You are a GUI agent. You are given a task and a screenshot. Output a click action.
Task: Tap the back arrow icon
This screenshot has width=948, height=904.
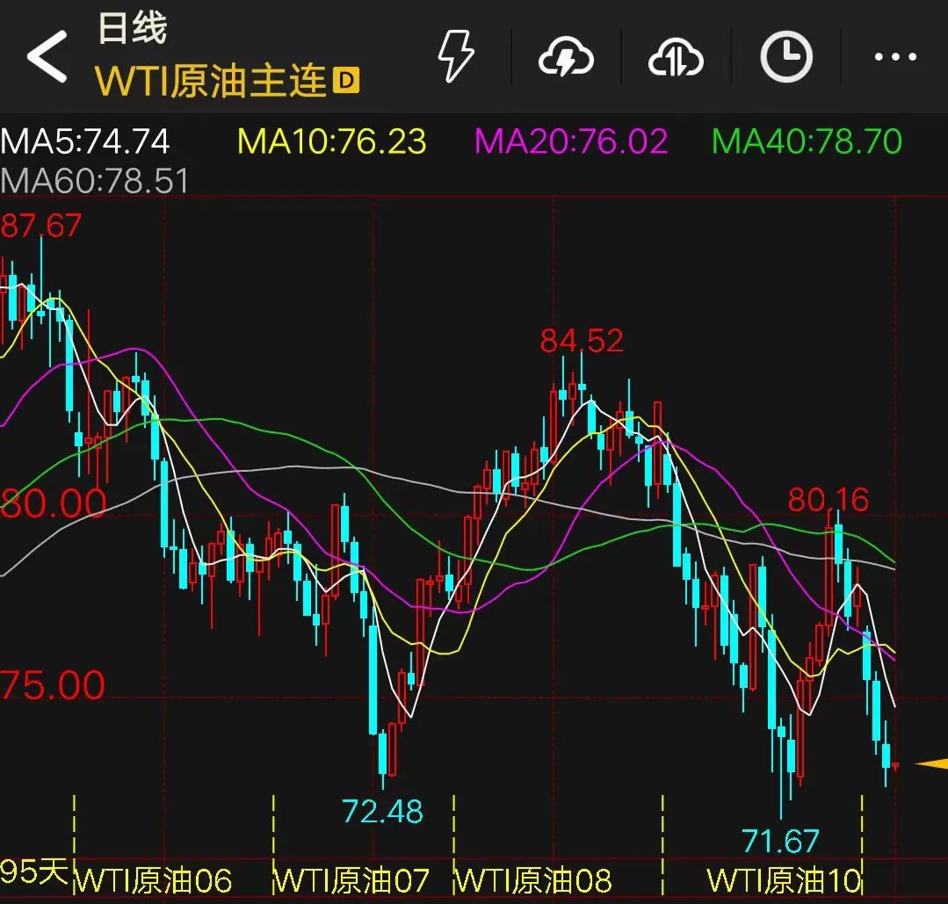coord(47,56)
